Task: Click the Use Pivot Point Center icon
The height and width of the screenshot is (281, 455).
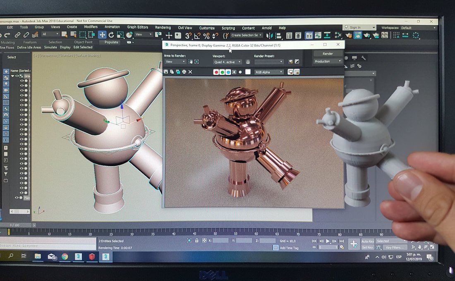Action: click(158, 35)
